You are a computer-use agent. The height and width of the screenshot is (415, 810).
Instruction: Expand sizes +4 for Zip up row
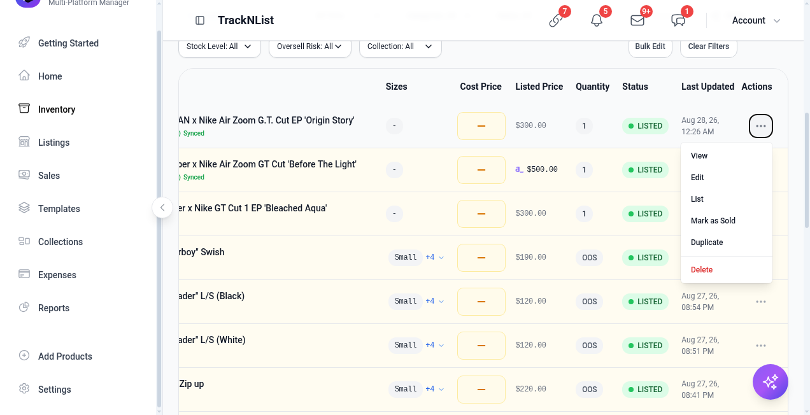435,389
